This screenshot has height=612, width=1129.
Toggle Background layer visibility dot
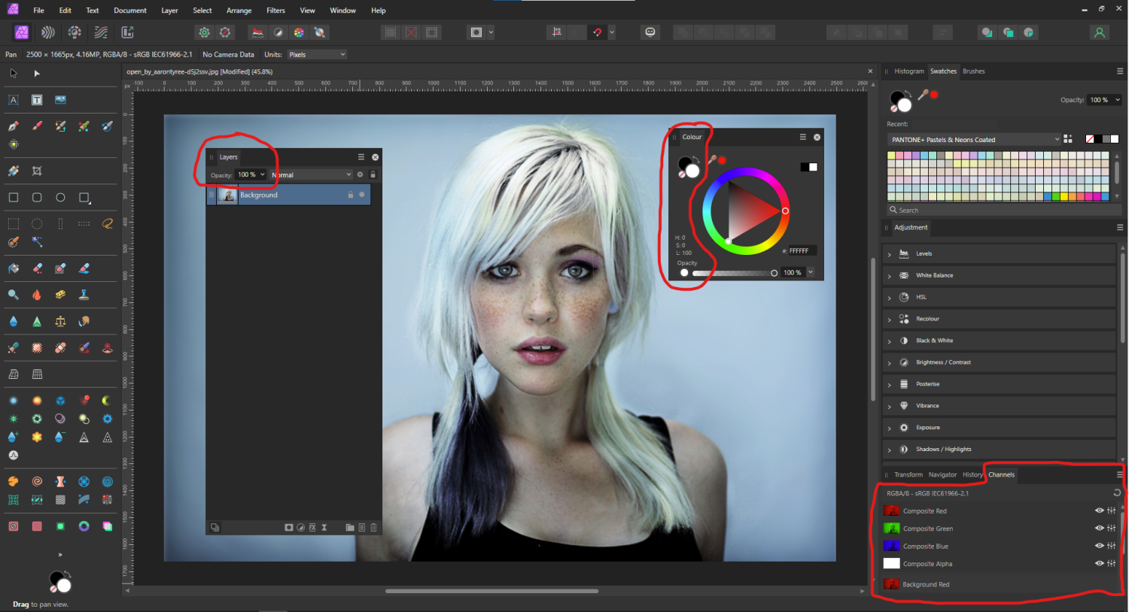(362, 195)
